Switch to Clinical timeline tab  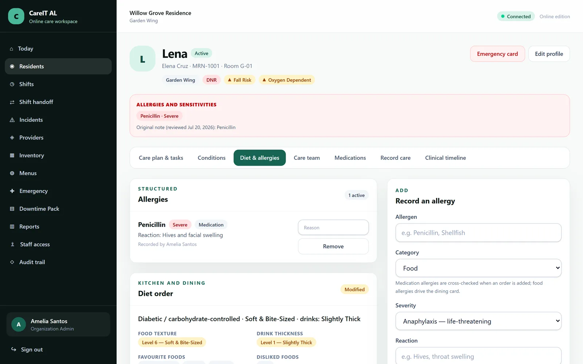pos(445,158)
